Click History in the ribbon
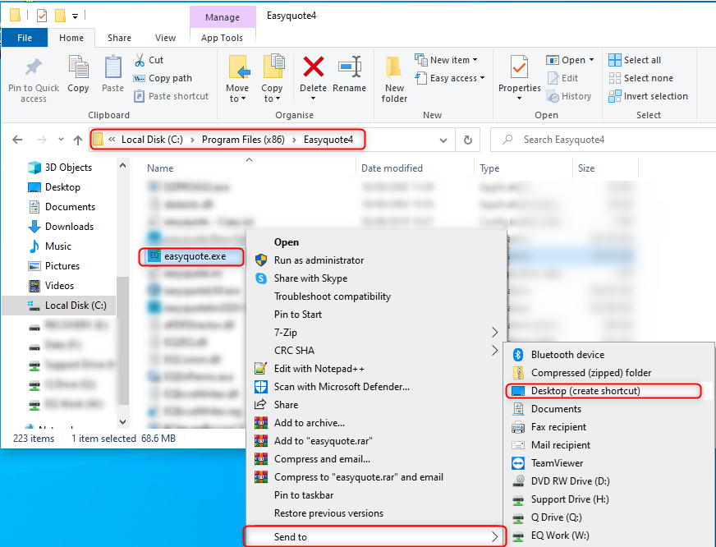 [569, 96]
